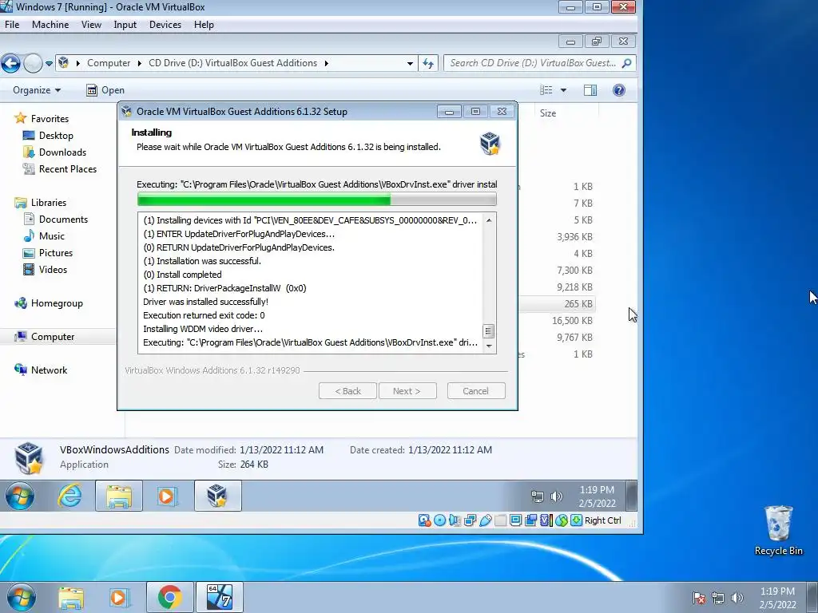Open the File menu in VirtualBox
The width and height of the screenshot is (818, 613).
(x=12, y=25)
